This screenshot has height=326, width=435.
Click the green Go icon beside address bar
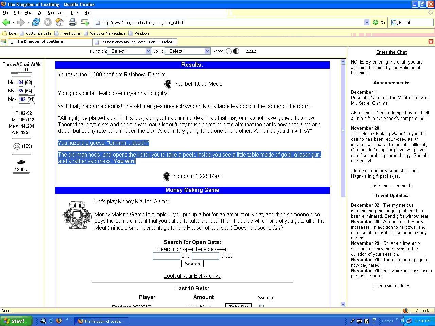(376, 23)
